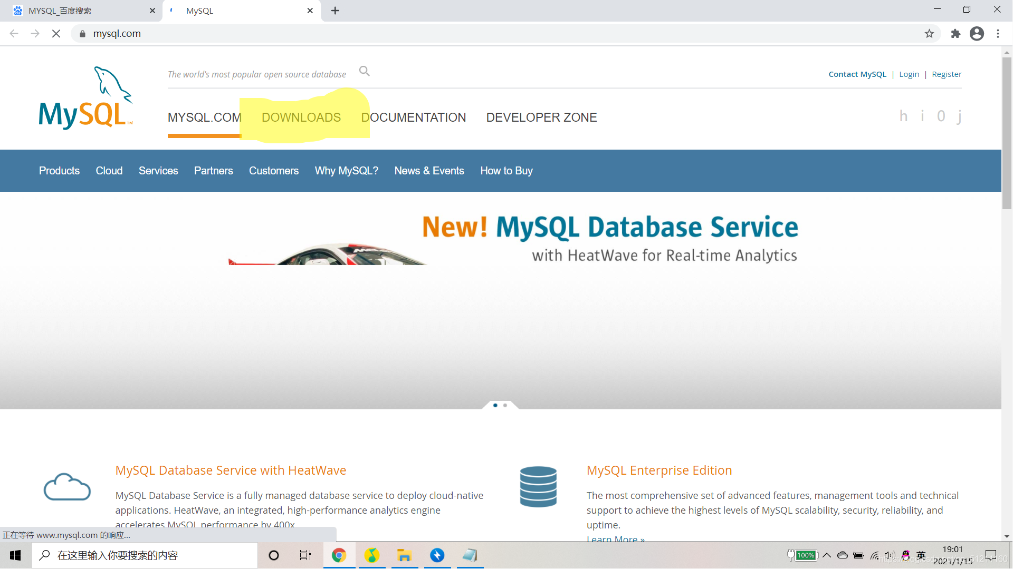Open the Products menu
The height and width of the screenshot is (569, 1013).
click(x=59, y=171)
